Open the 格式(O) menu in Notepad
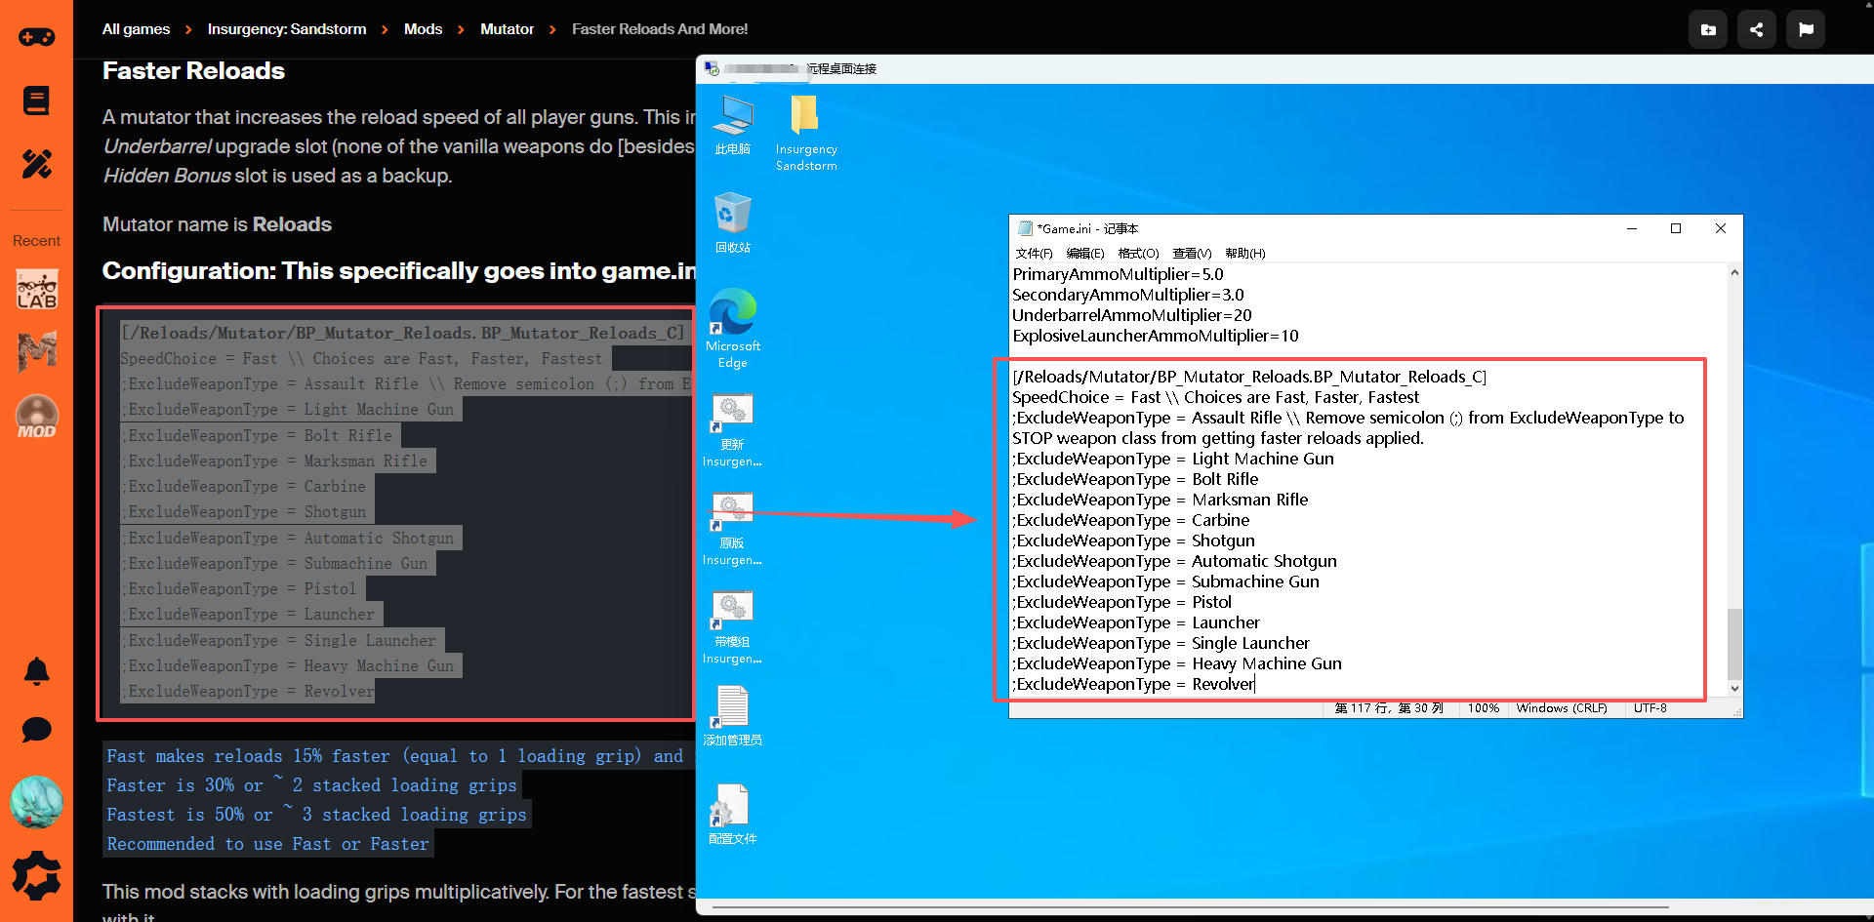This screenshot has height=922, width=1874. point(1138,254)
